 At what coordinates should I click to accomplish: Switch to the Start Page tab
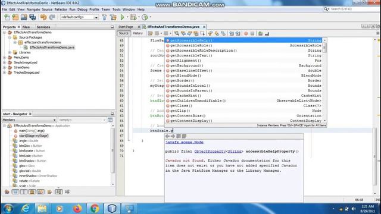click(x=126, y=27)
